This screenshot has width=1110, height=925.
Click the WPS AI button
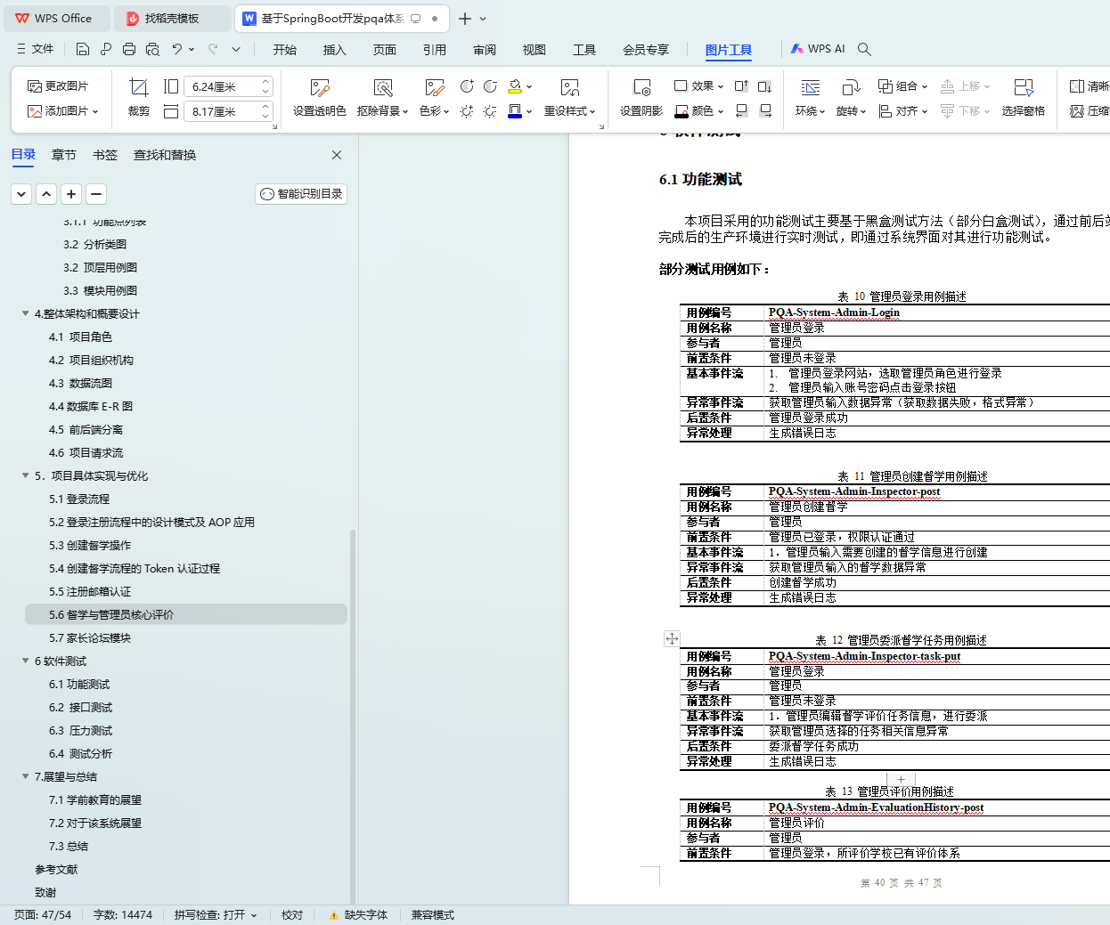(x=818, y=49)
